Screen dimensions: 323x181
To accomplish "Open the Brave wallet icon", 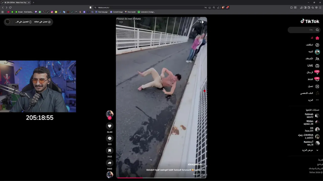I will (x=309, y=8).
